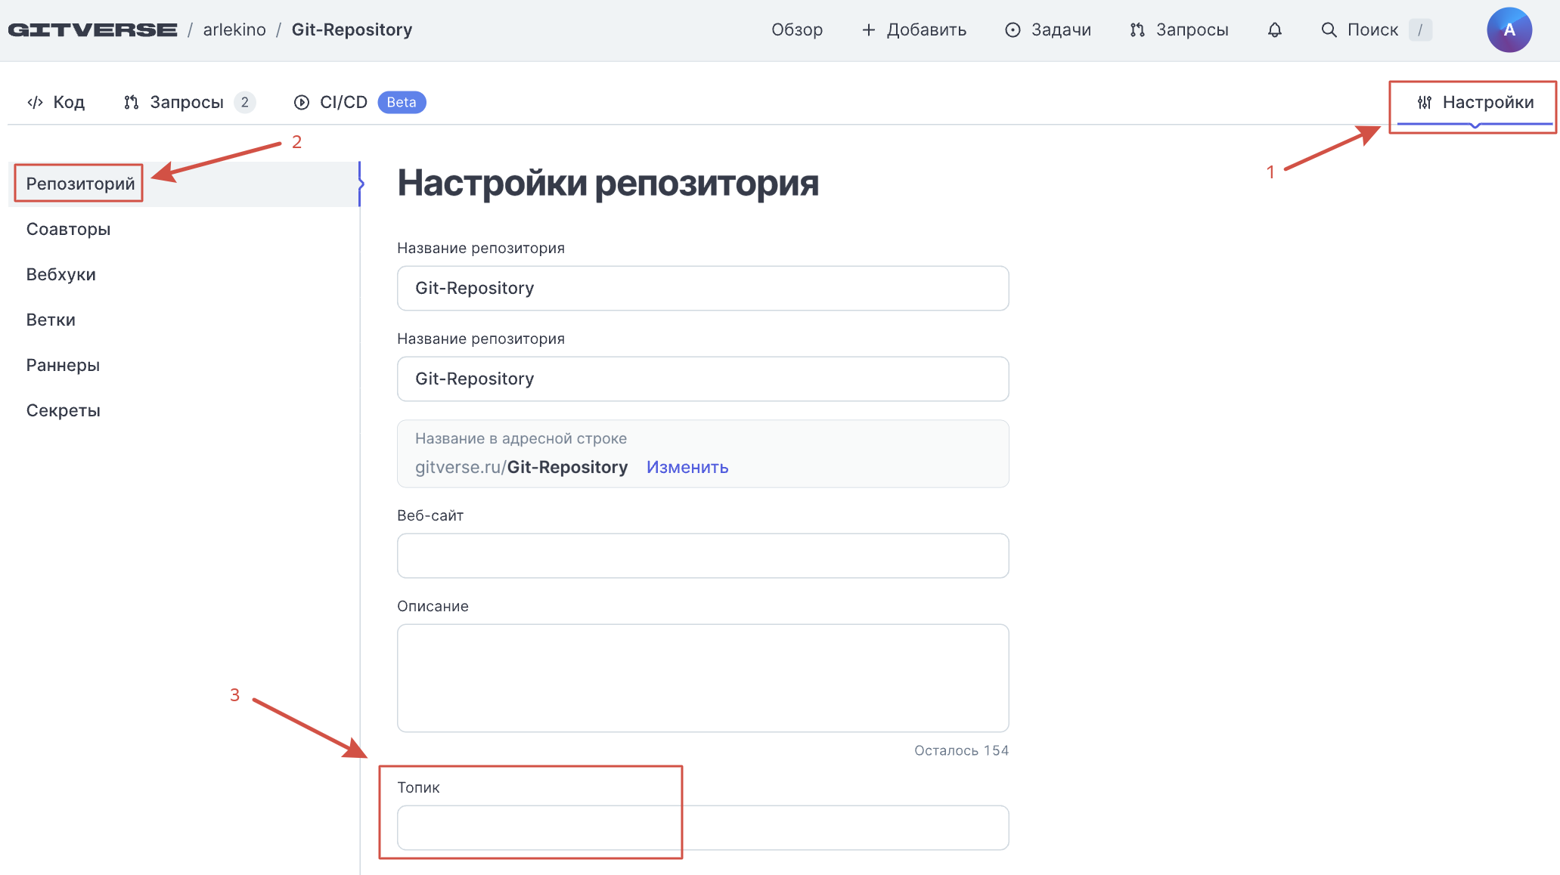Select Раннеры in settings sidebar
Screen dimensions: 1560x875
coord(184,365)
